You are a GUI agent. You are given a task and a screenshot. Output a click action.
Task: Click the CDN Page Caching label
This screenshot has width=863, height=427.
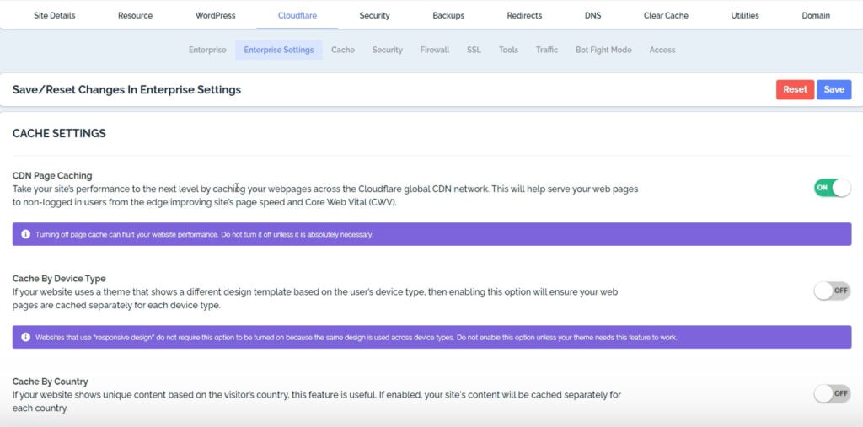52,175
